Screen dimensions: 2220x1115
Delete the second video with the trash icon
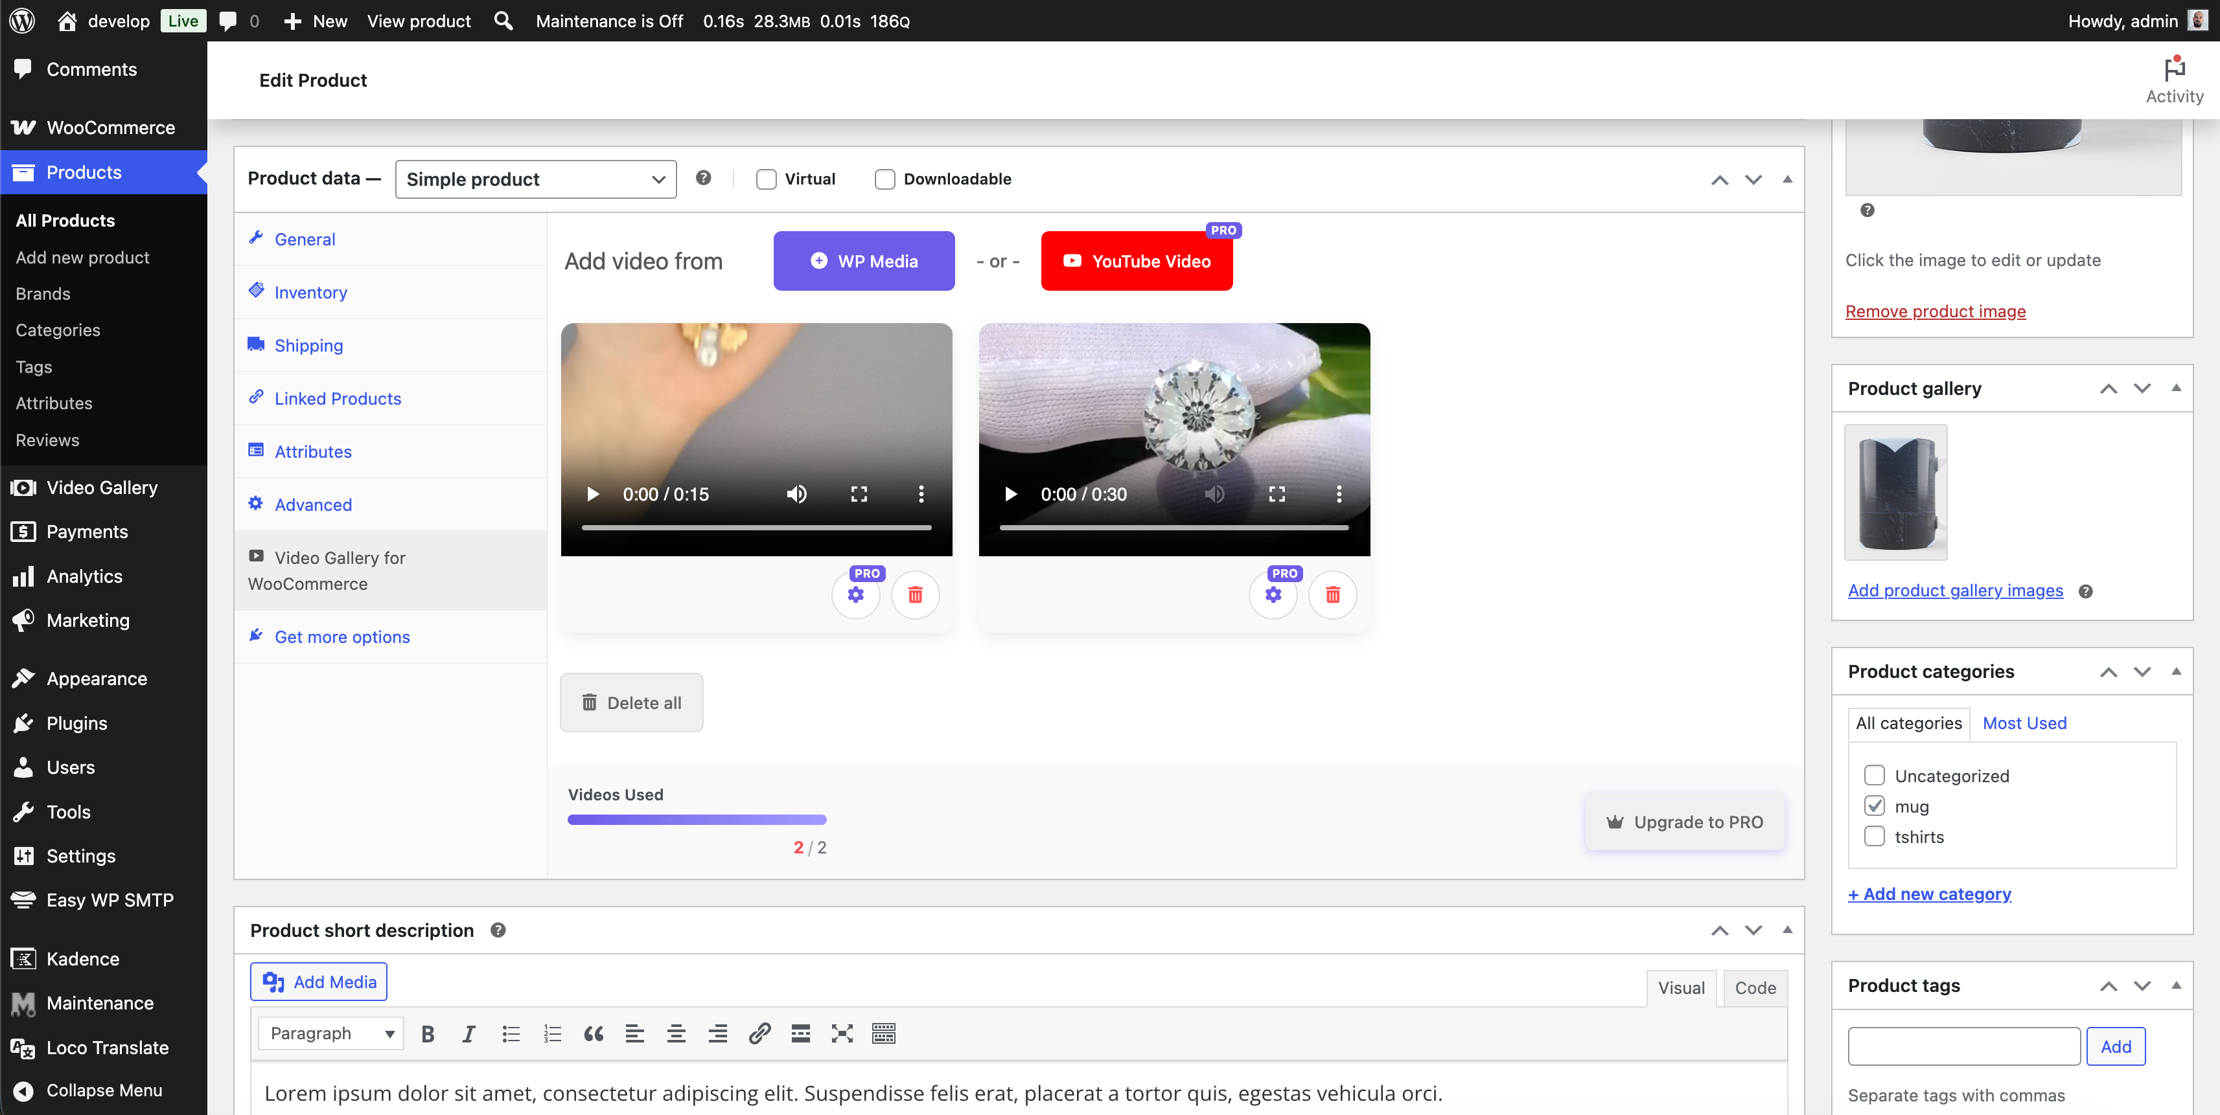(x=1332, y=594)
